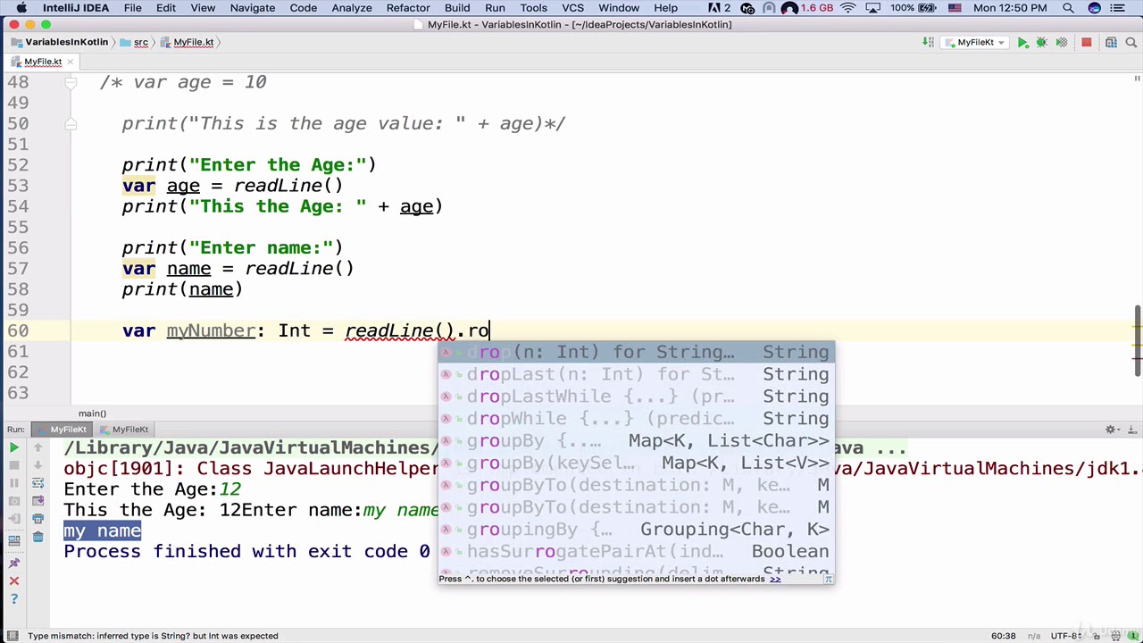Screen dimensions: 1143x643
Task: Click the editor vertical scrollbar thumb
Action: [1138, 340]
